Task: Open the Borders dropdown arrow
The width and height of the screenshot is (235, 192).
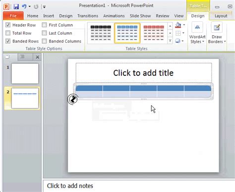Action: coord(183,33)
